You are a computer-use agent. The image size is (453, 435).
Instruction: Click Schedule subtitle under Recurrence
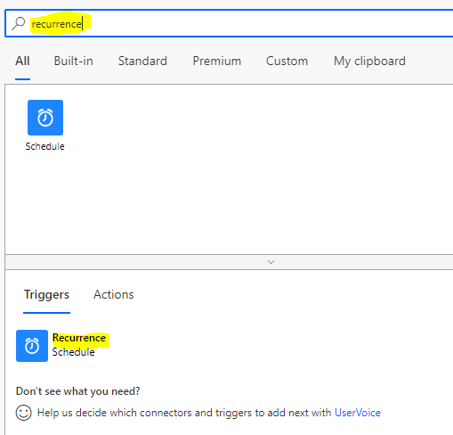74,352
